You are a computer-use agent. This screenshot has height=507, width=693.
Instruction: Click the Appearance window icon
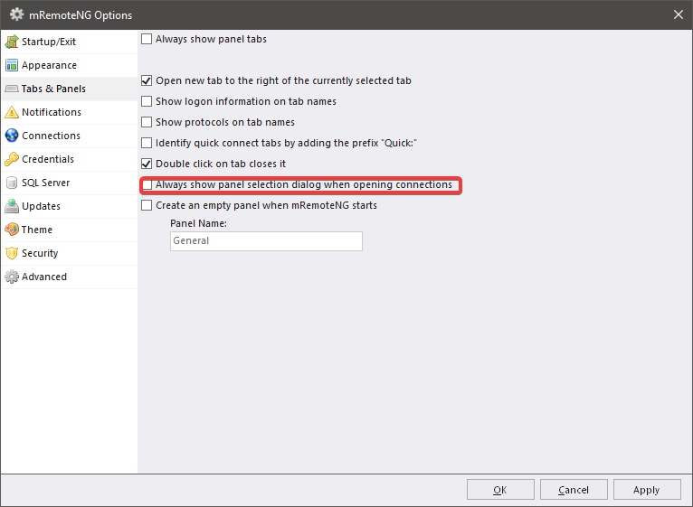click(12, 65)
